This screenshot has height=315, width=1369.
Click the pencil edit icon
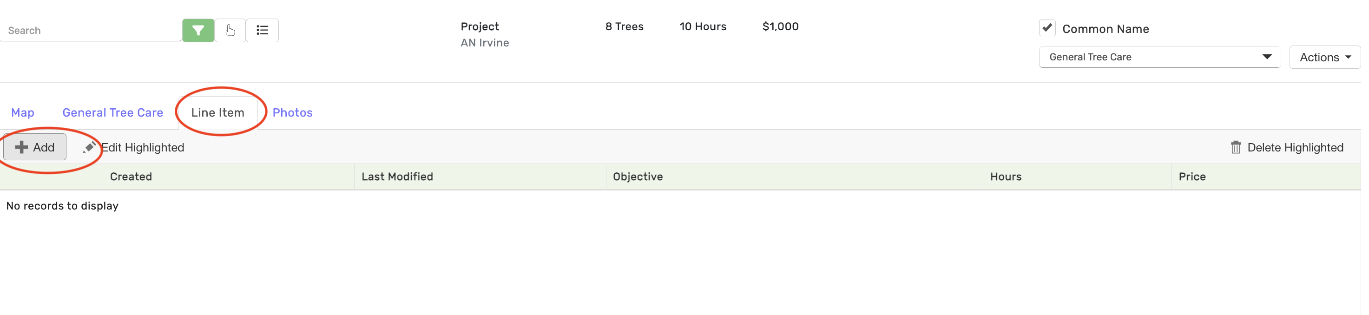coord(89,147)
